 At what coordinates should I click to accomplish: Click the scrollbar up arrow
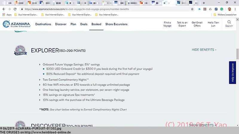[238, 20]
